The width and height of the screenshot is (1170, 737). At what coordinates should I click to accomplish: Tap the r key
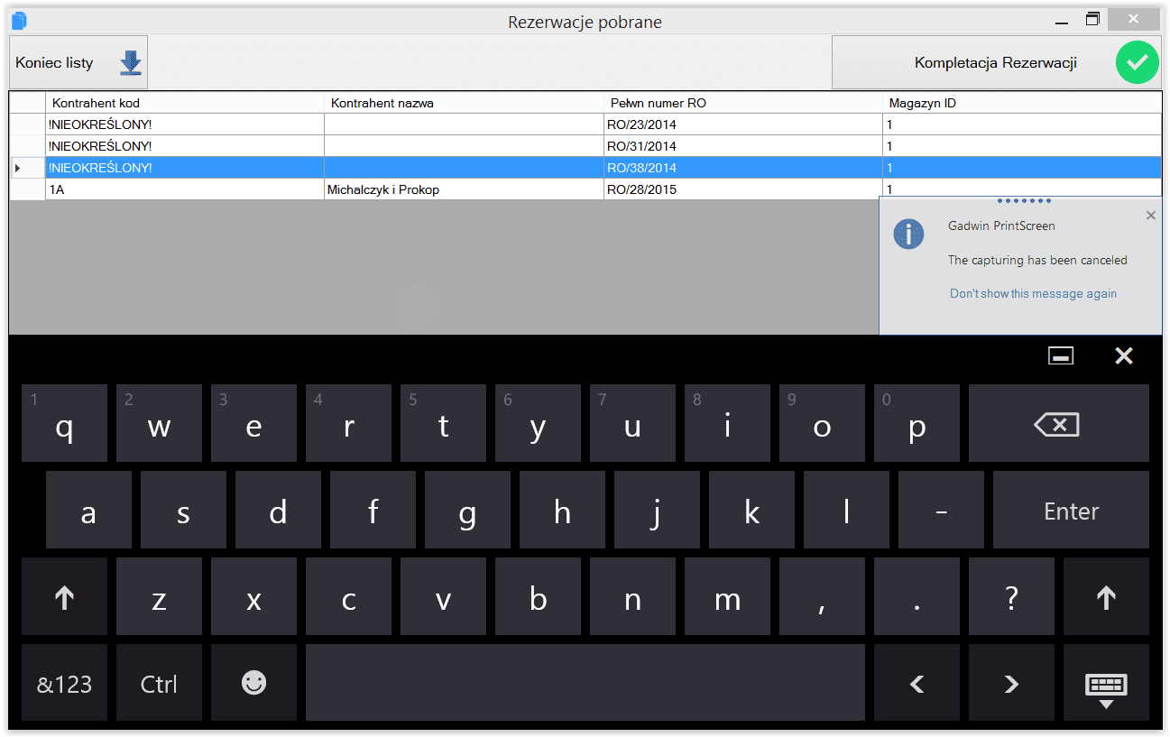tap(348, 423)
